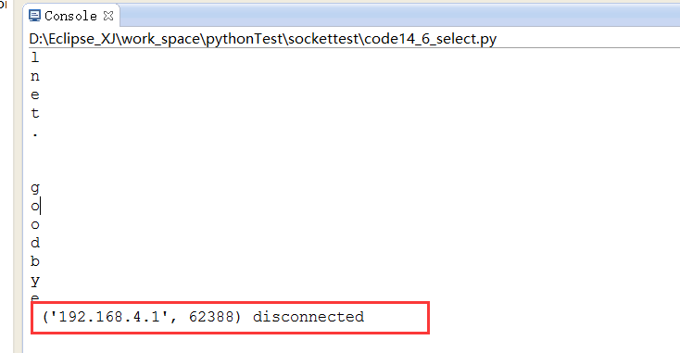
Task: Click the letter 'n' output line
Action: pos(35,77)
